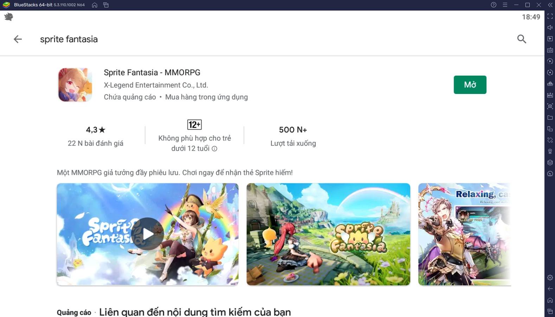Click the Android back arrow in side toolbar
The image size is (555, 317).
[550, 289]
